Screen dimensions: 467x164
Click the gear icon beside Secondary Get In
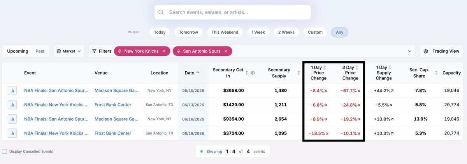click(253, 73)
